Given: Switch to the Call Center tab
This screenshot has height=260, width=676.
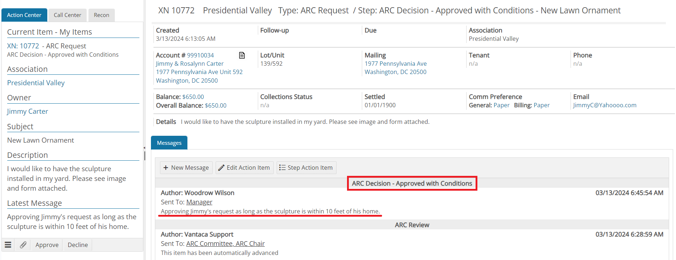Looking at the screenshot, I should pyautogui.click(x=68, y=15).
